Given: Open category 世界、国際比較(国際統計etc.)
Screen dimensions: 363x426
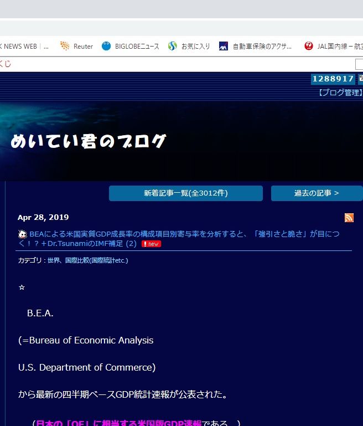Looking at the screenshot, I should coord(87,260).
